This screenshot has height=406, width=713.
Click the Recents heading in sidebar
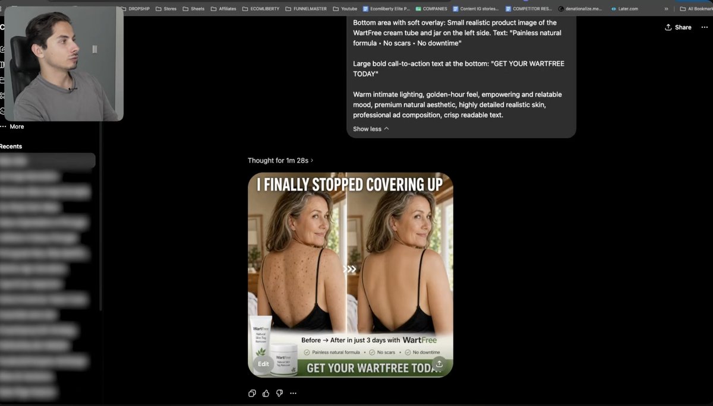pos(11,146)
